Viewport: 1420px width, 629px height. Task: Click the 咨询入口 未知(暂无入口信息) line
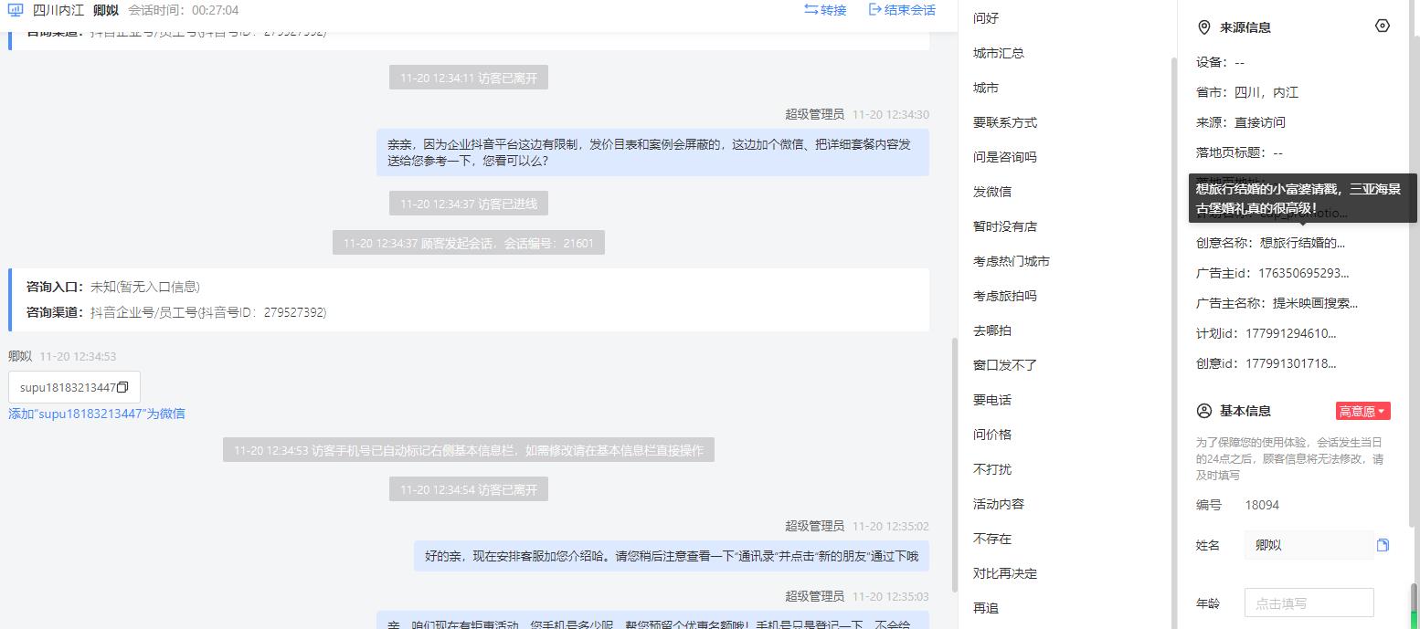point(113,287)
